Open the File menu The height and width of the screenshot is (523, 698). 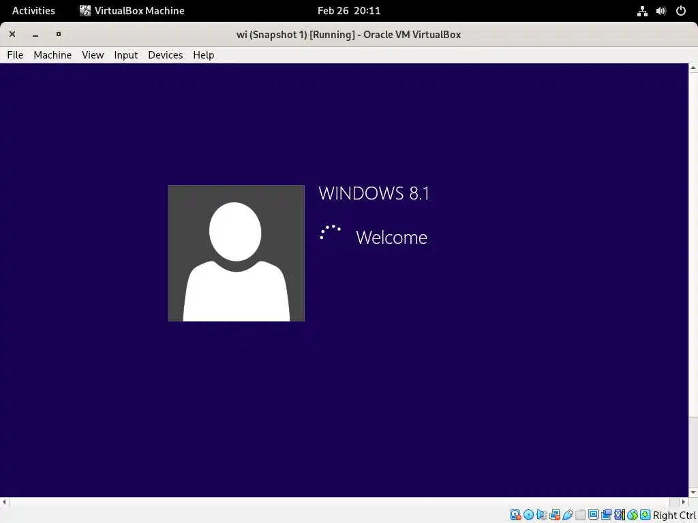click(x=15, y=54)
